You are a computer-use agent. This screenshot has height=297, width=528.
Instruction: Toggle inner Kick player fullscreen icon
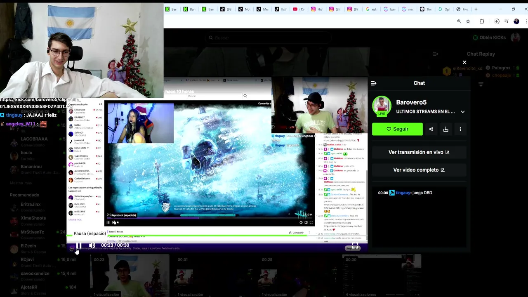click(x=311, y=222)
